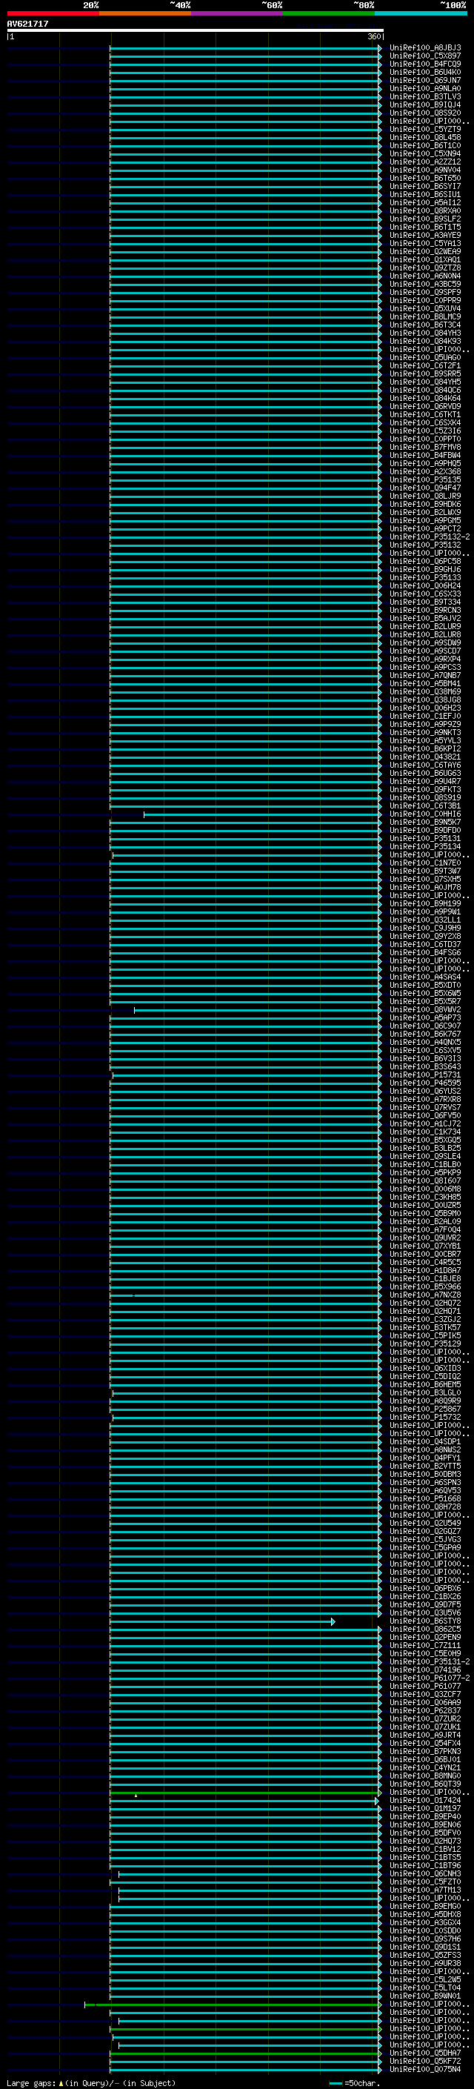Open hit UniRef100_C5X897
The width and height of the screenshot is (474, 2089).
[425, 56]
